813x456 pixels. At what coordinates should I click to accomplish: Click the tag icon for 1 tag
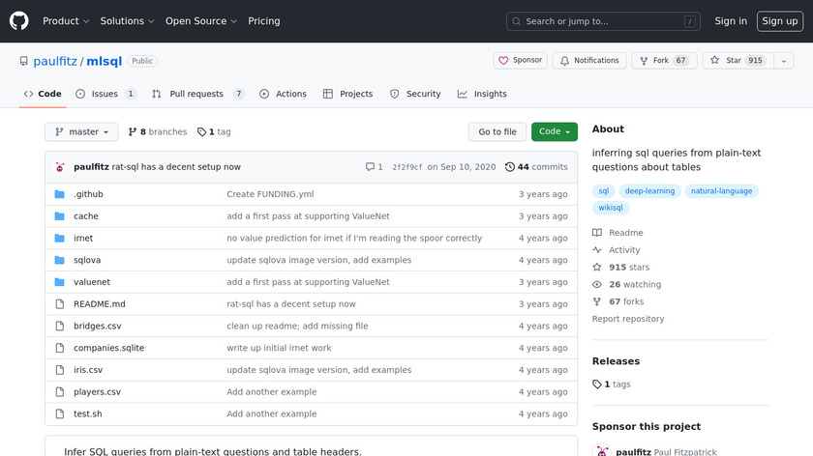coord(201,132)
